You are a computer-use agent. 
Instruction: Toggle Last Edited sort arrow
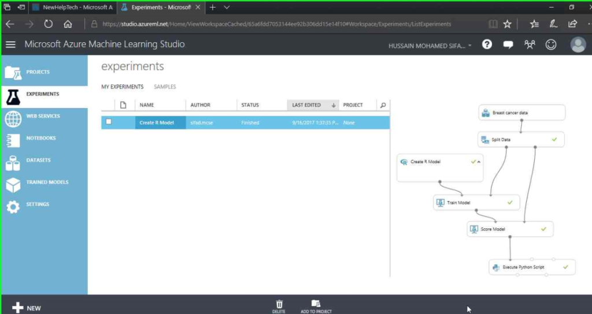(x=334, y=105)
